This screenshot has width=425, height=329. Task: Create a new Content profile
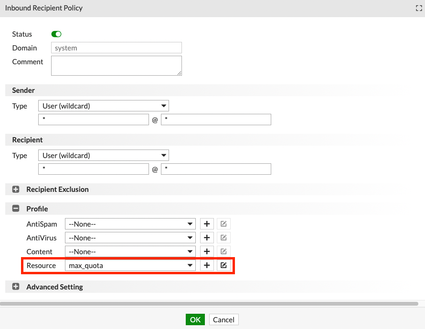tap(206, 251)
